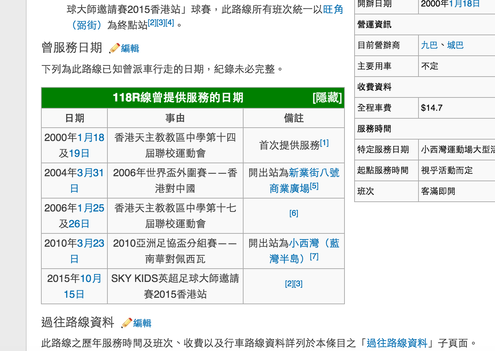Open footnote [6] in 2006 row
Image resolution: width=495 pixels, height=351 pixels.
point(294,213)
